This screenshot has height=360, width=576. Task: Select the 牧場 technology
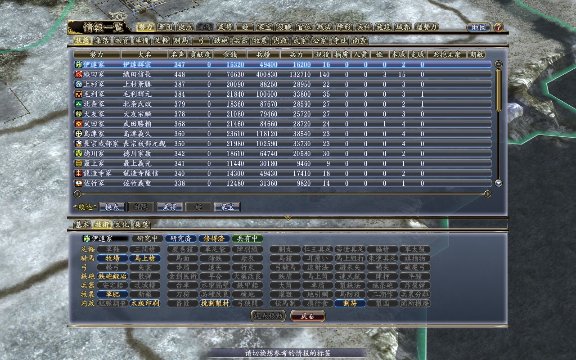pos(112,258)
